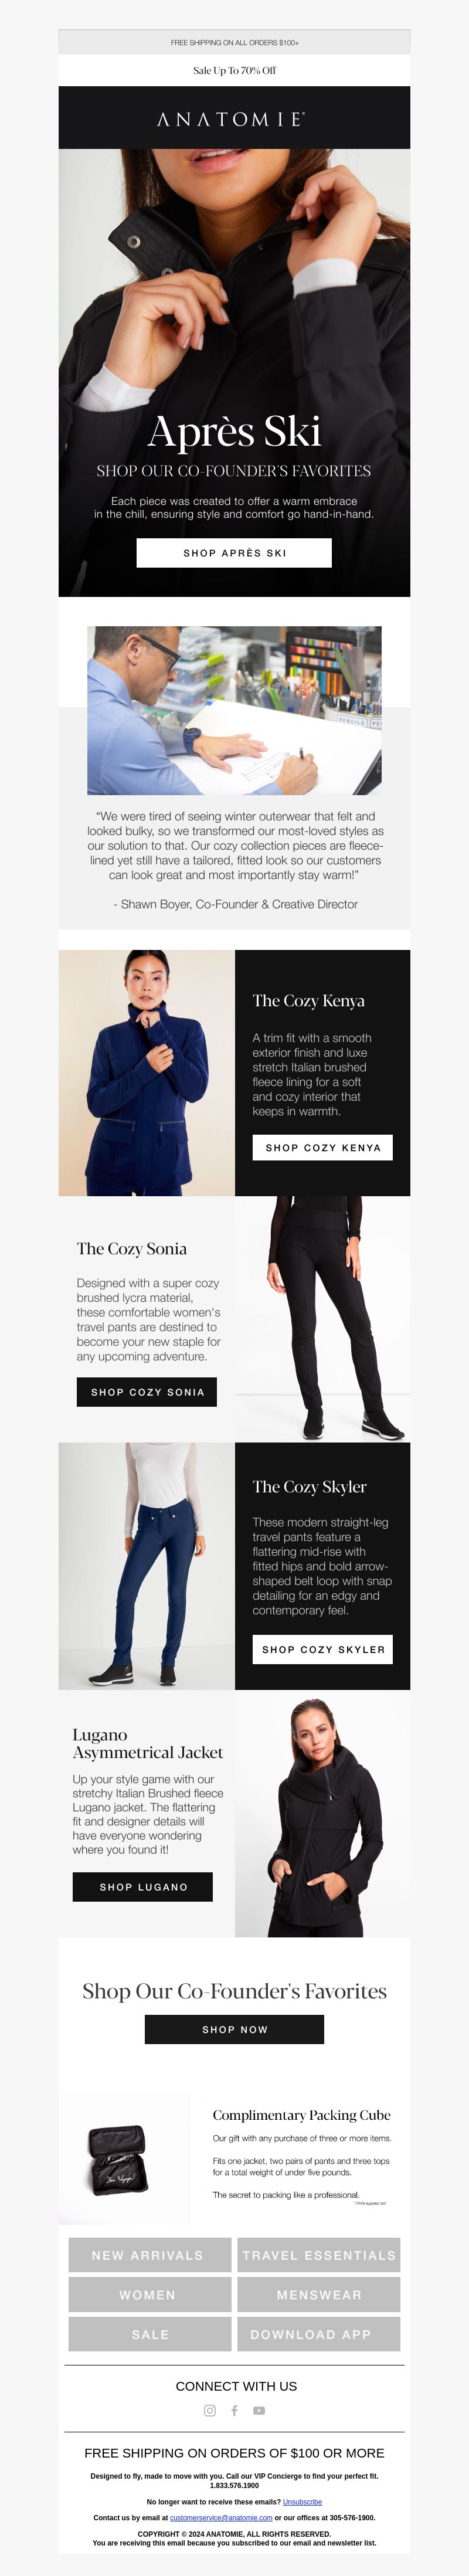Click the ANATOMIE logo header

234,118
